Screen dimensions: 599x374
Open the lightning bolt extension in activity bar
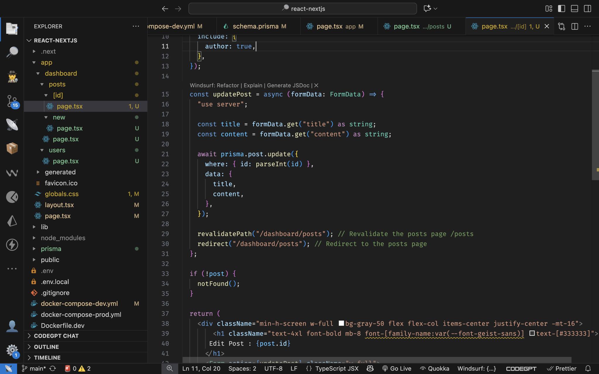(x=12, y=245)
